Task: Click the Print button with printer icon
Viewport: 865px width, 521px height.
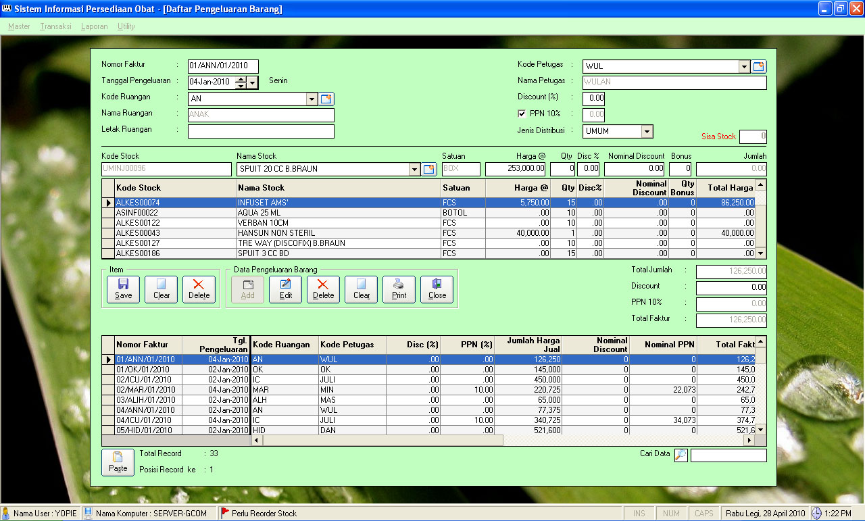Action: pos(399,289)
